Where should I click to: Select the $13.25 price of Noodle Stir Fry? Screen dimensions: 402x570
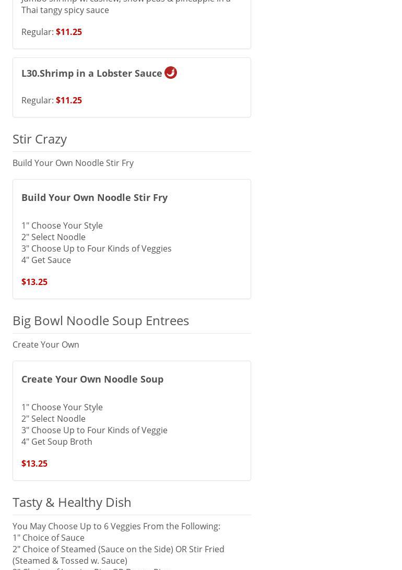(34, 282)
